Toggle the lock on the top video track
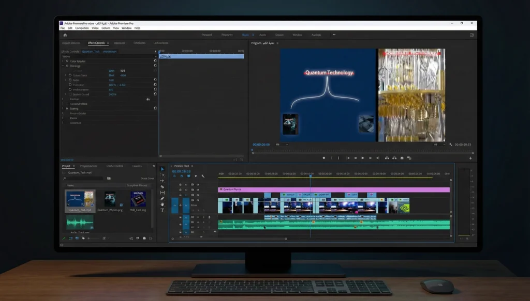530x301 pixels. coord(180,184)
